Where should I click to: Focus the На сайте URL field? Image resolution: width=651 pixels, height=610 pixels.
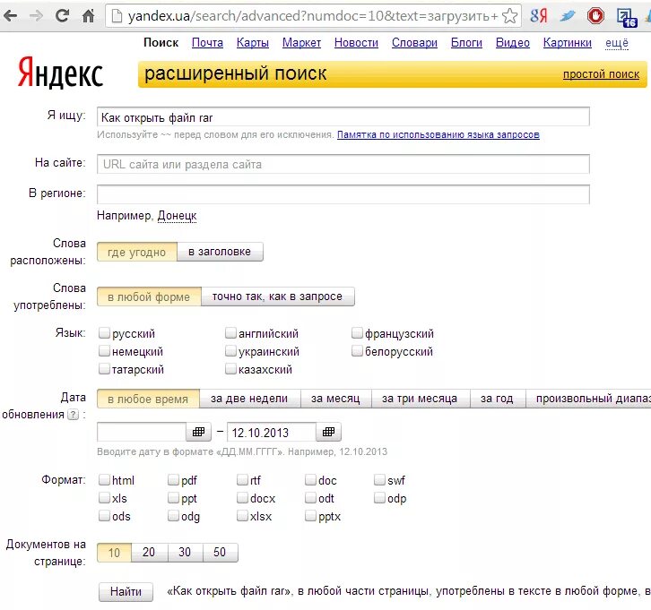point(343,164)
